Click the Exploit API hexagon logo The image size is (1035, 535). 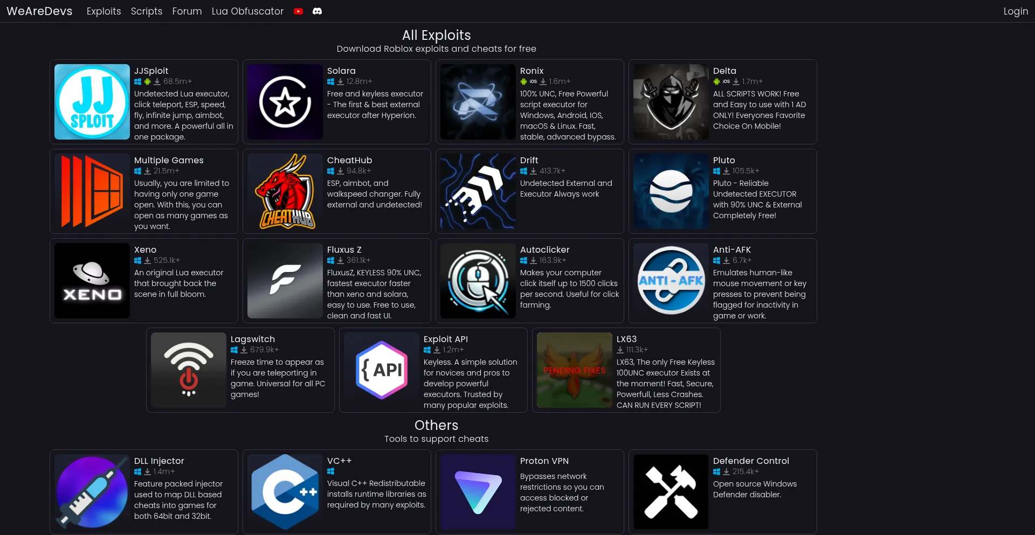tap(382, 370)
